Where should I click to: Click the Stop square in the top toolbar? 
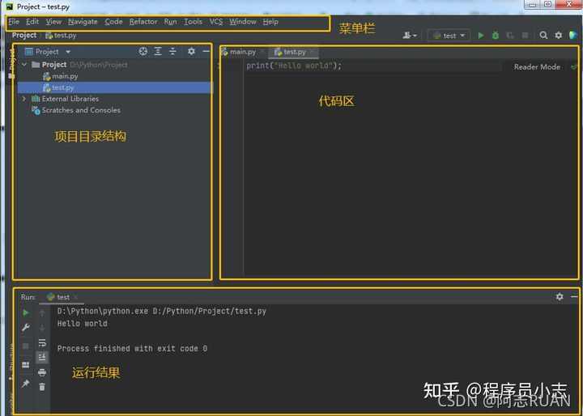point(525,36)
